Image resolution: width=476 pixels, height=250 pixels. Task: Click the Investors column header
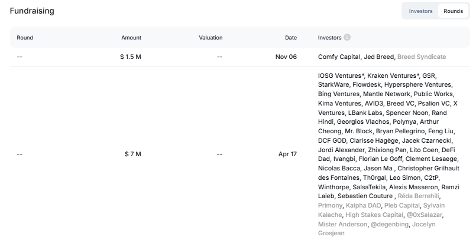click(330, 38)
